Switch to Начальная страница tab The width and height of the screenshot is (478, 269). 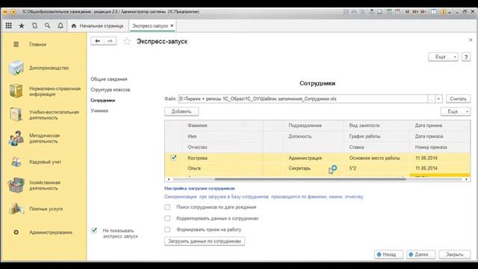point(99,26)
